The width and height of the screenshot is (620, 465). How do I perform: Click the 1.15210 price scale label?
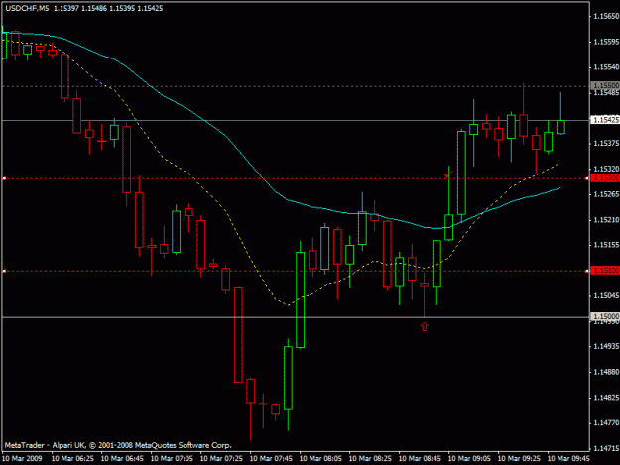point(606,220)
